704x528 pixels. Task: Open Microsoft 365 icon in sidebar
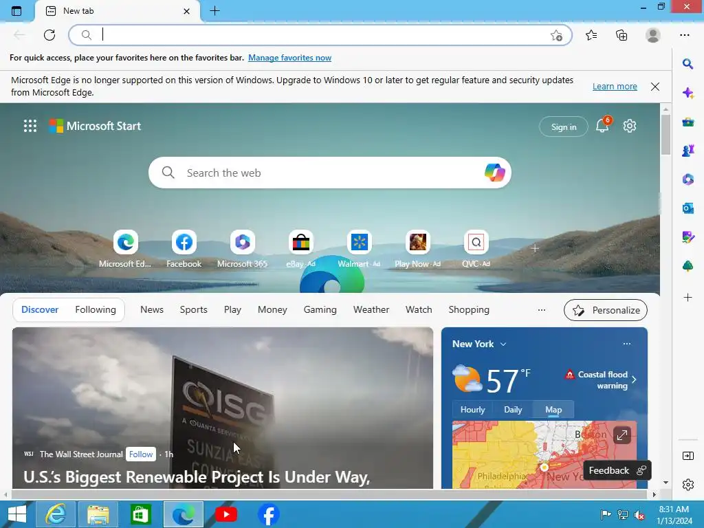tap(687, 179)
